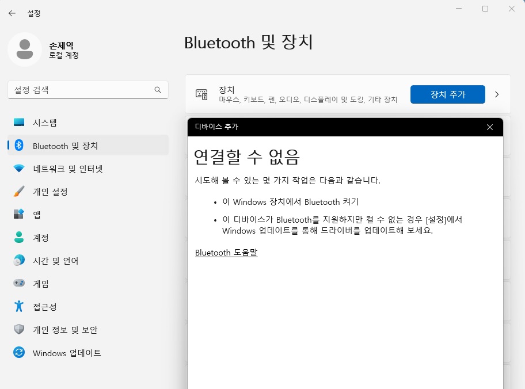Image resolution: width=525 pixels, height=389 pixels.
Task: Select Bluetooth 및 장치 menu item
Action: click(x=87, y=145)
